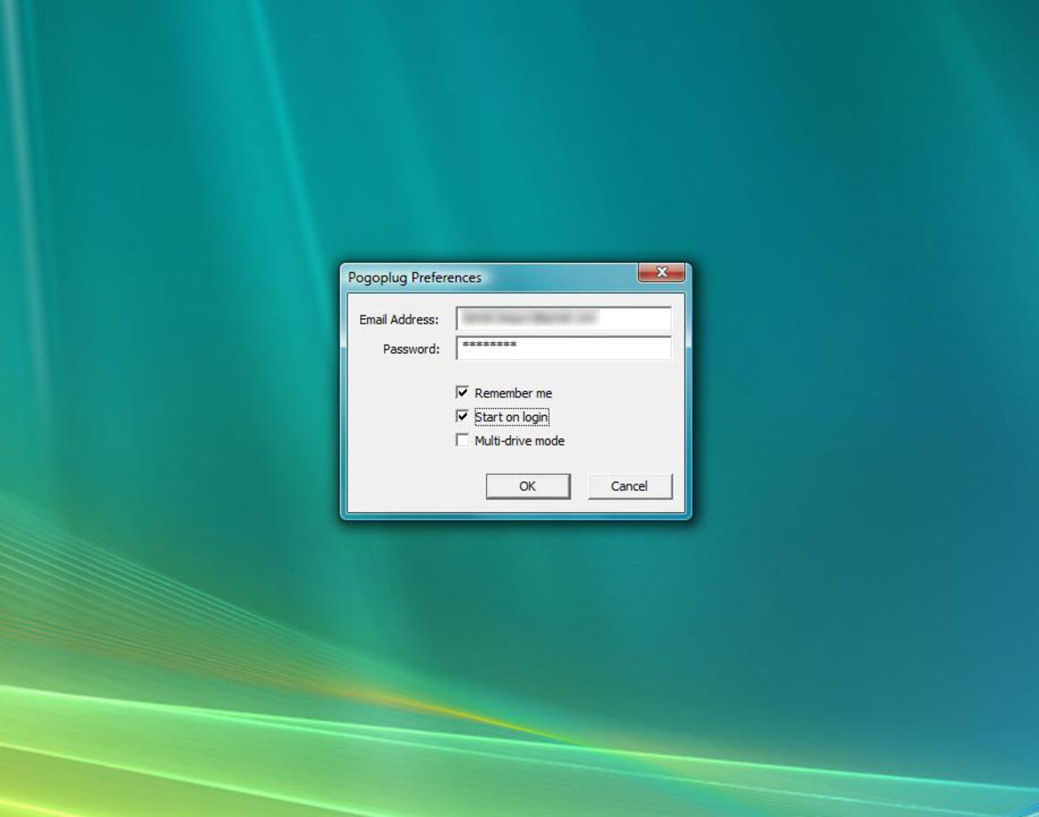Confirm preferences with the OK button

pos(528,486)
